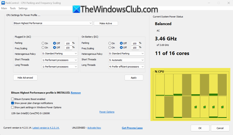Click the TheWindowsClub blue logo icon
233x135 pixels.
(76, 9)
